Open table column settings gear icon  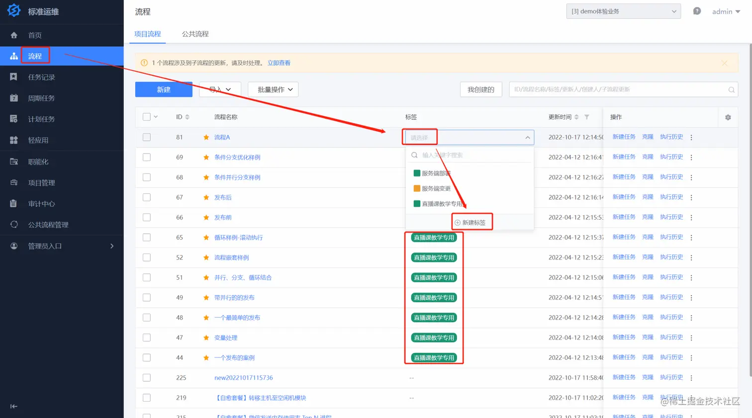tap(728, 117)
